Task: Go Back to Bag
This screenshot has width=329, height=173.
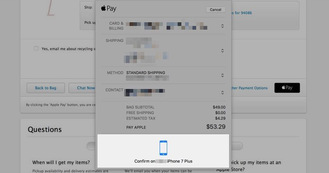Action: pos(46,88)
